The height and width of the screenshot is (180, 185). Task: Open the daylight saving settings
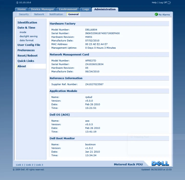[x=28, y=36]
